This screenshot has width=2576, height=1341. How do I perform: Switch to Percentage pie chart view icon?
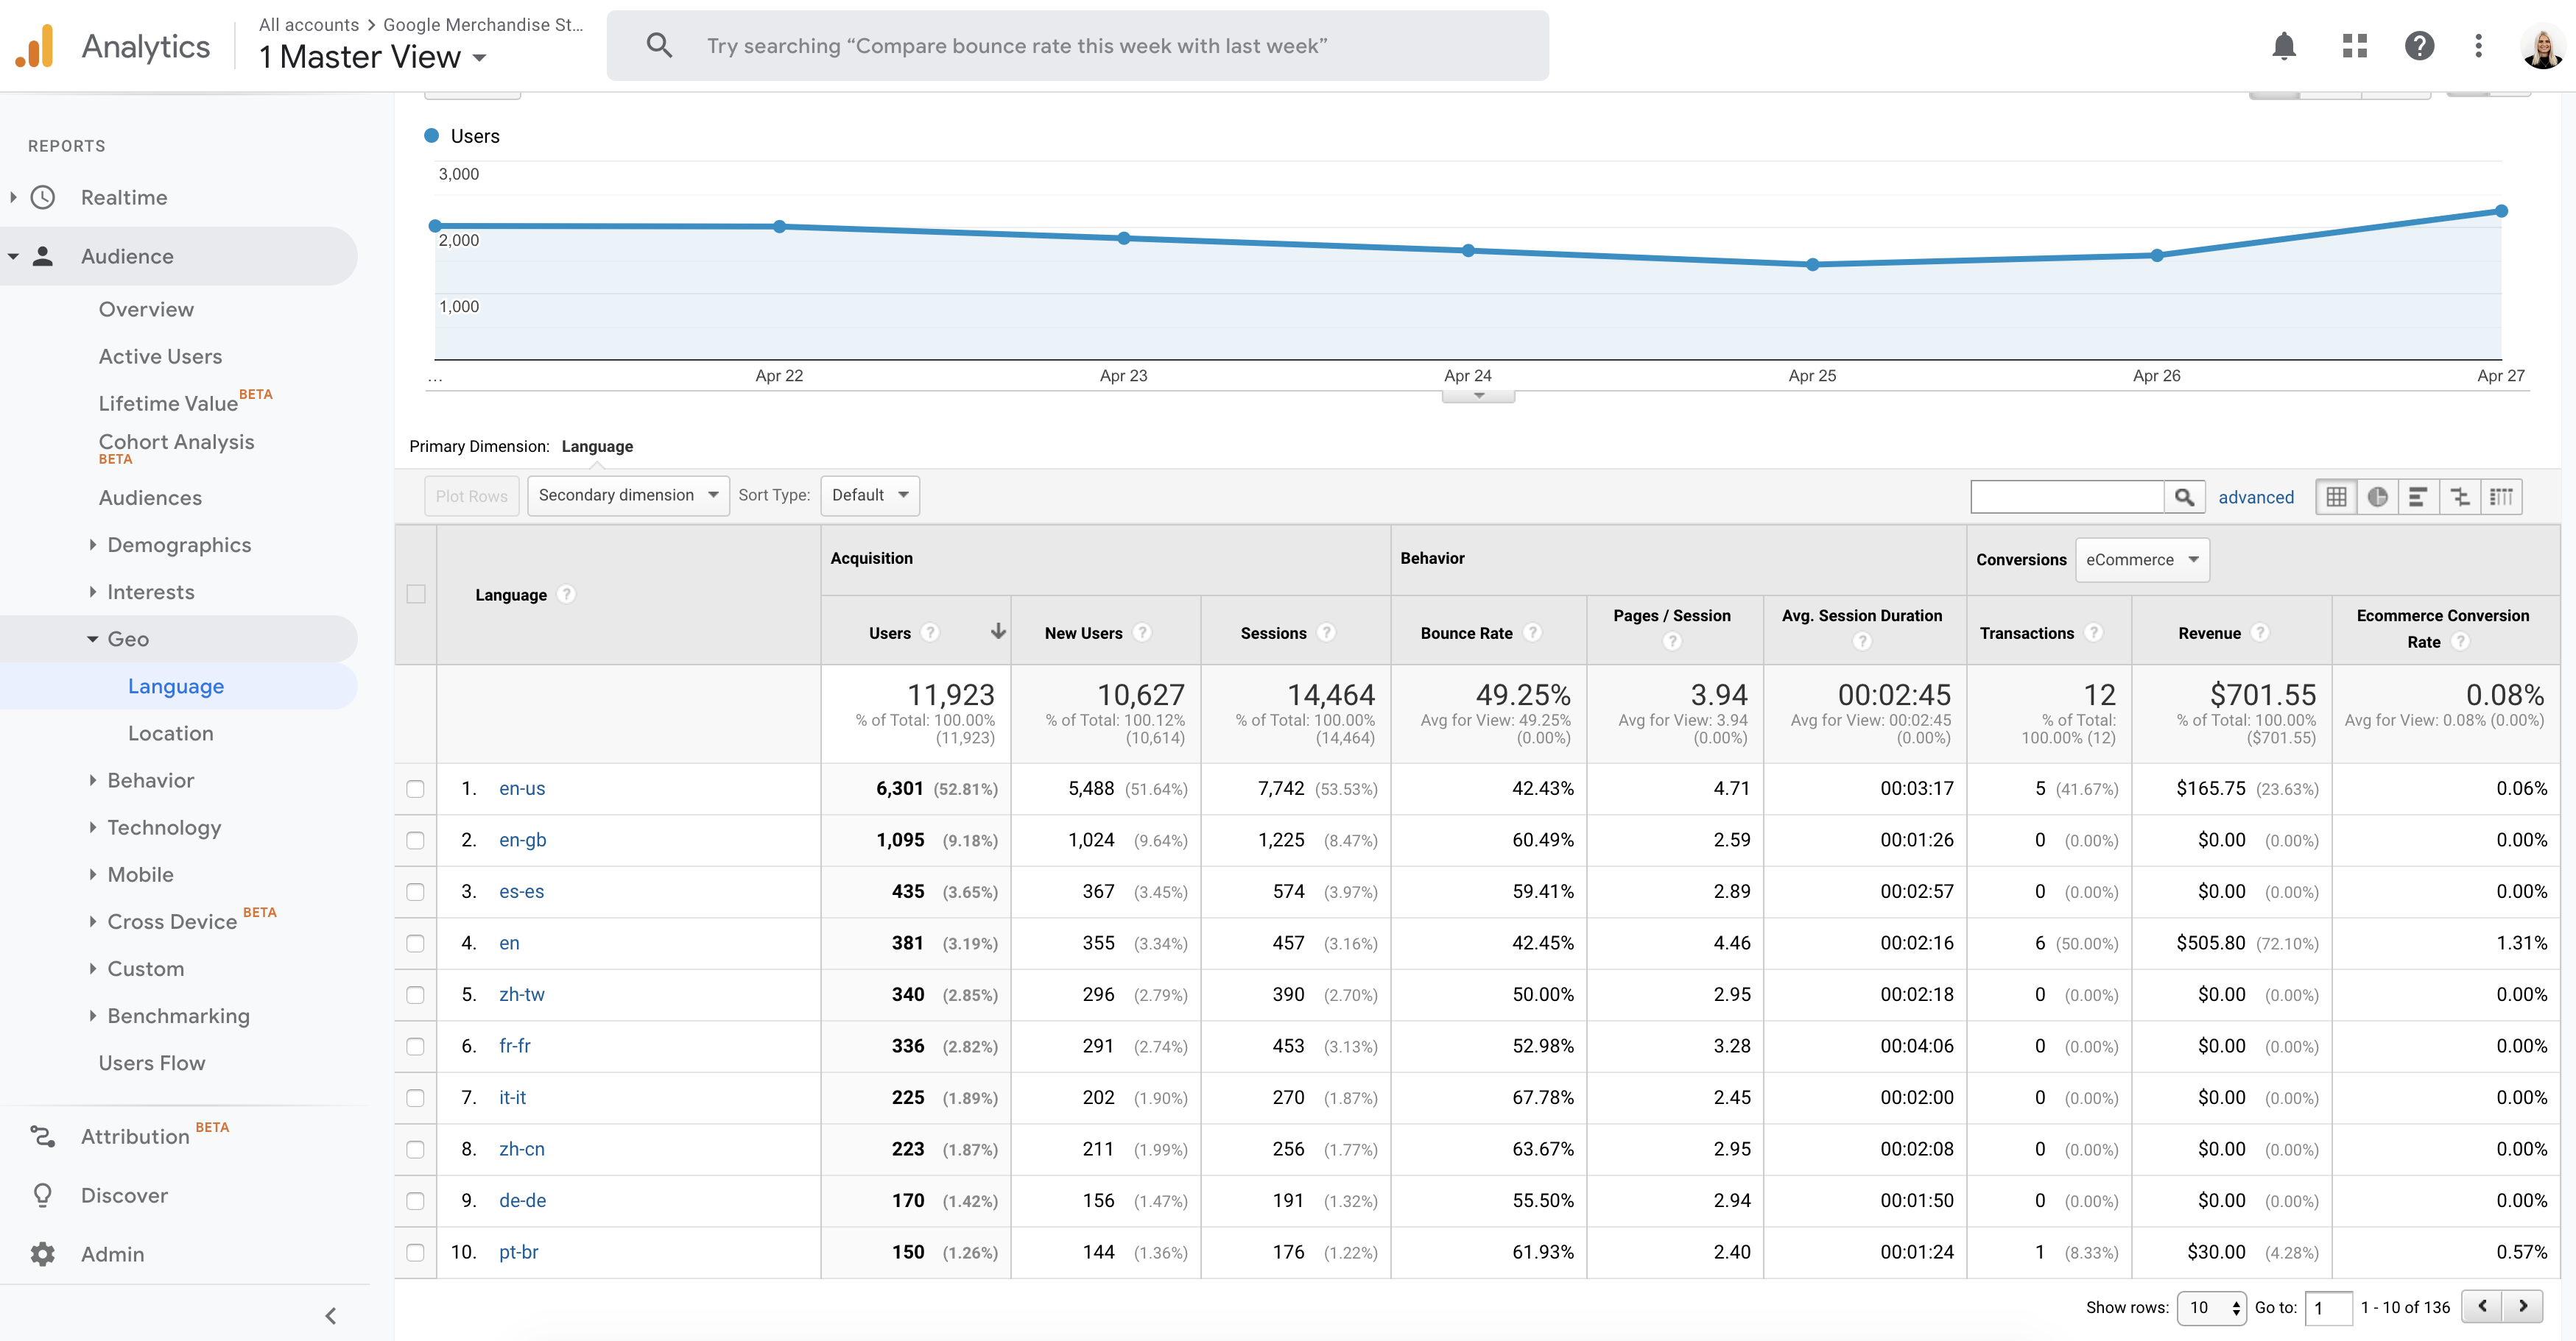[2378, 497]
